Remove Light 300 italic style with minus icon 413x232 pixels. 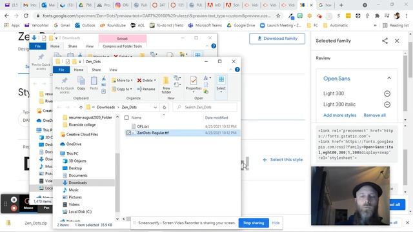coord(387,104)
